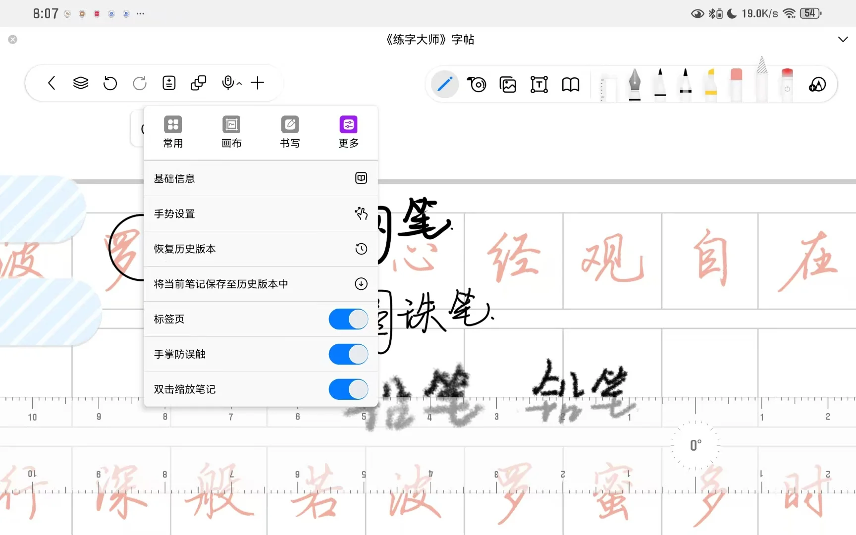Image resolution: width=856 pixels, height=535 pixels.
Task: Click 将当前笔记保存至历史版本中
Action: pyautogui.click(x=261, y=284)
